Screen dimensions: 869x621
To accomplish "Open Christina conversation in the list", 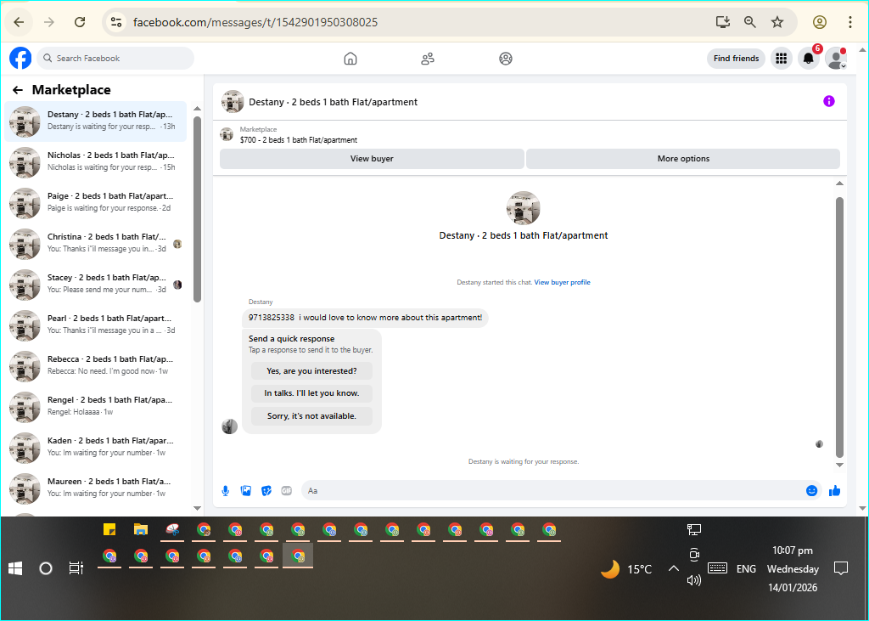I will [95, 243].
